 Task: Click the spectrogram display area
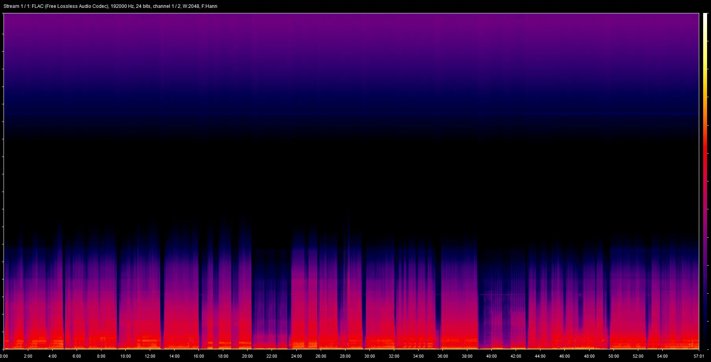click(351, 181)
